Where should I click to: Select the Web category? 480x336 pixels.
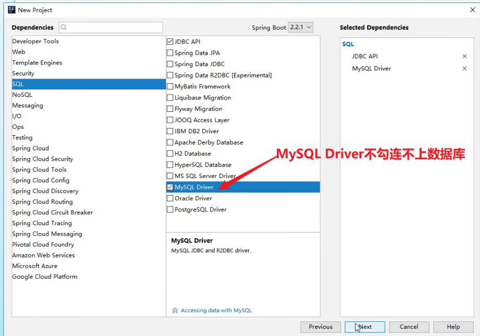pyautogui.click(x=89, y=52)
